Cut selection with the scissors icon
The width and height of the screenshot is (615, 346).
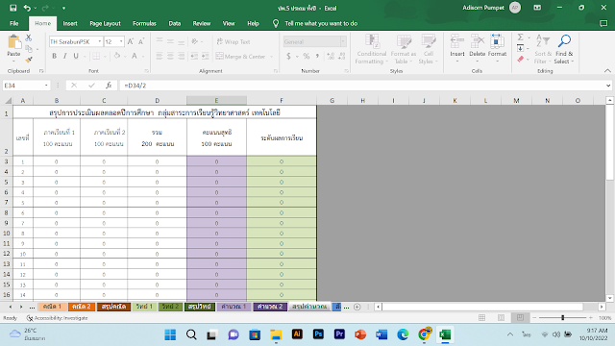(x=29, y=38)
